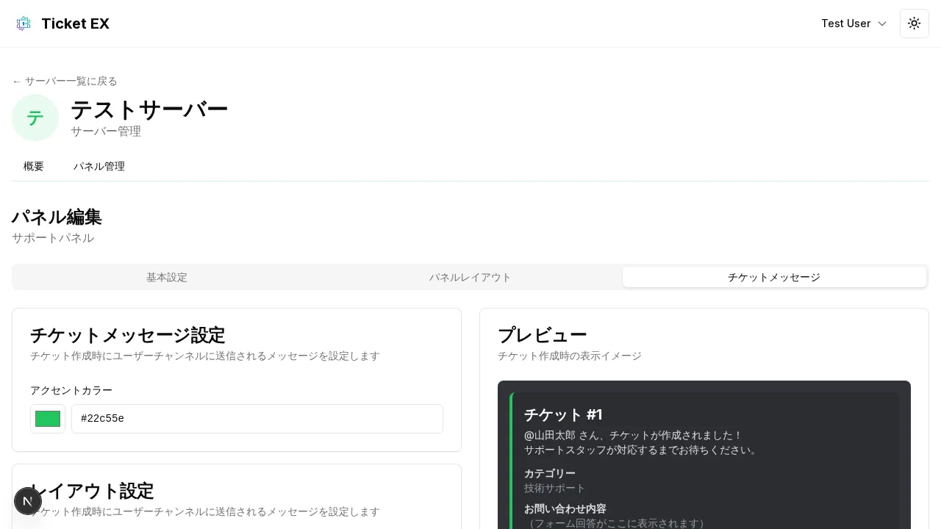
Task: Click the Test User name in the header
Action: tap(846, 24)
